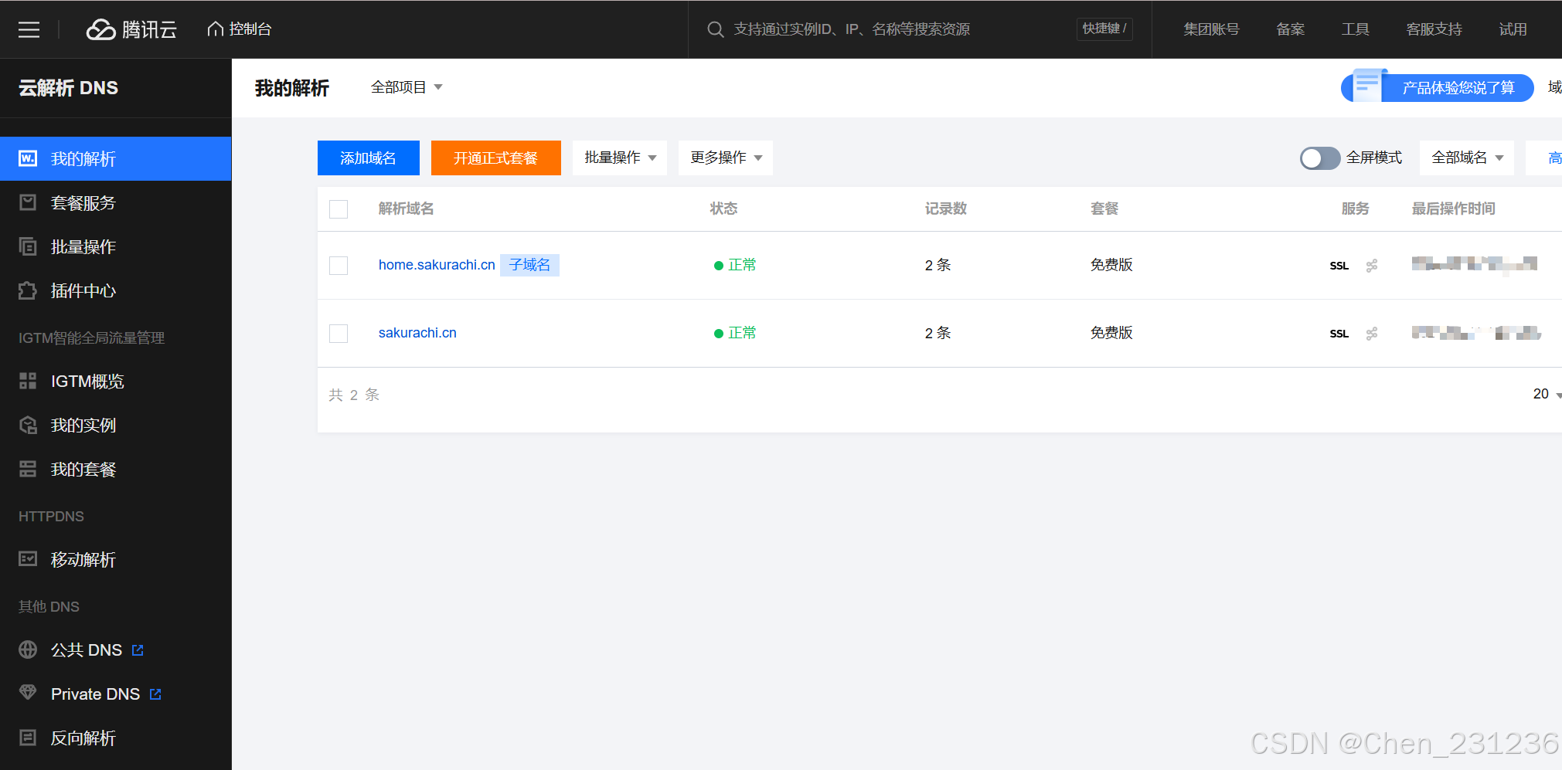The width and height of the screenshot is (1562, 770).
Task: Click the 最后操作时间 column header
Action: pyautogui.click(x=1453, y=209)
